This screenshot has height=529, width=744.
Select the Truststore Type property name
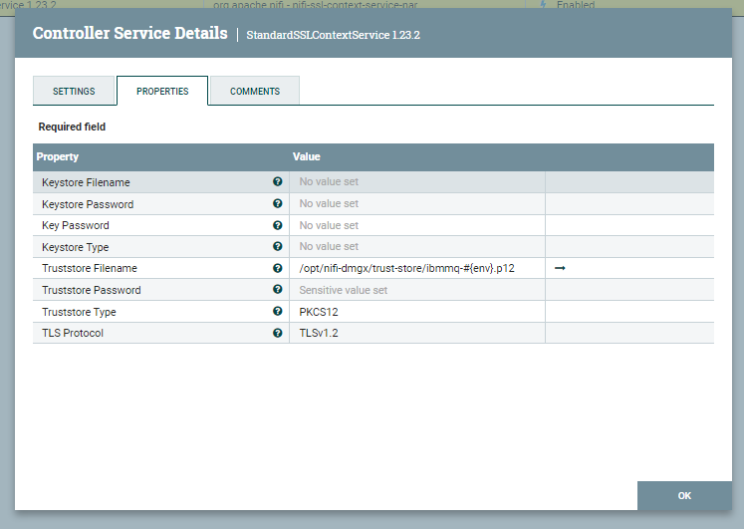tap(79, 312)
